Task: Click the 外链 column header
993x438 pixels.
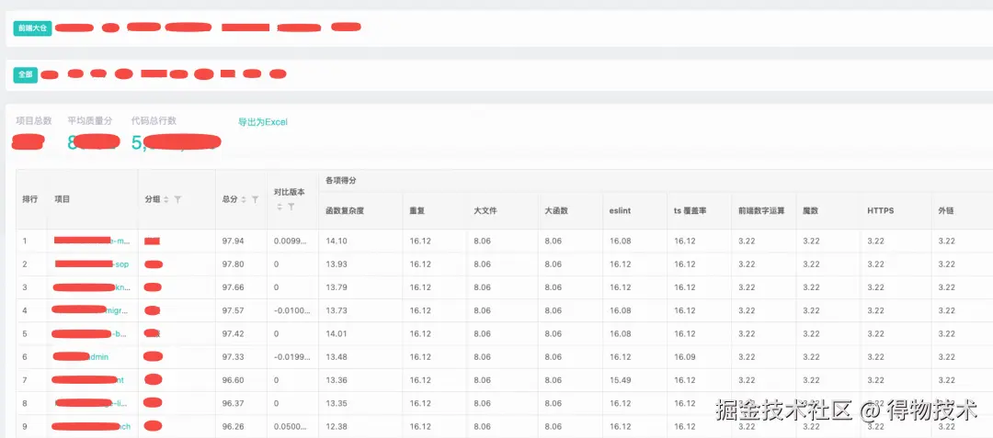Action: [945, 211]
